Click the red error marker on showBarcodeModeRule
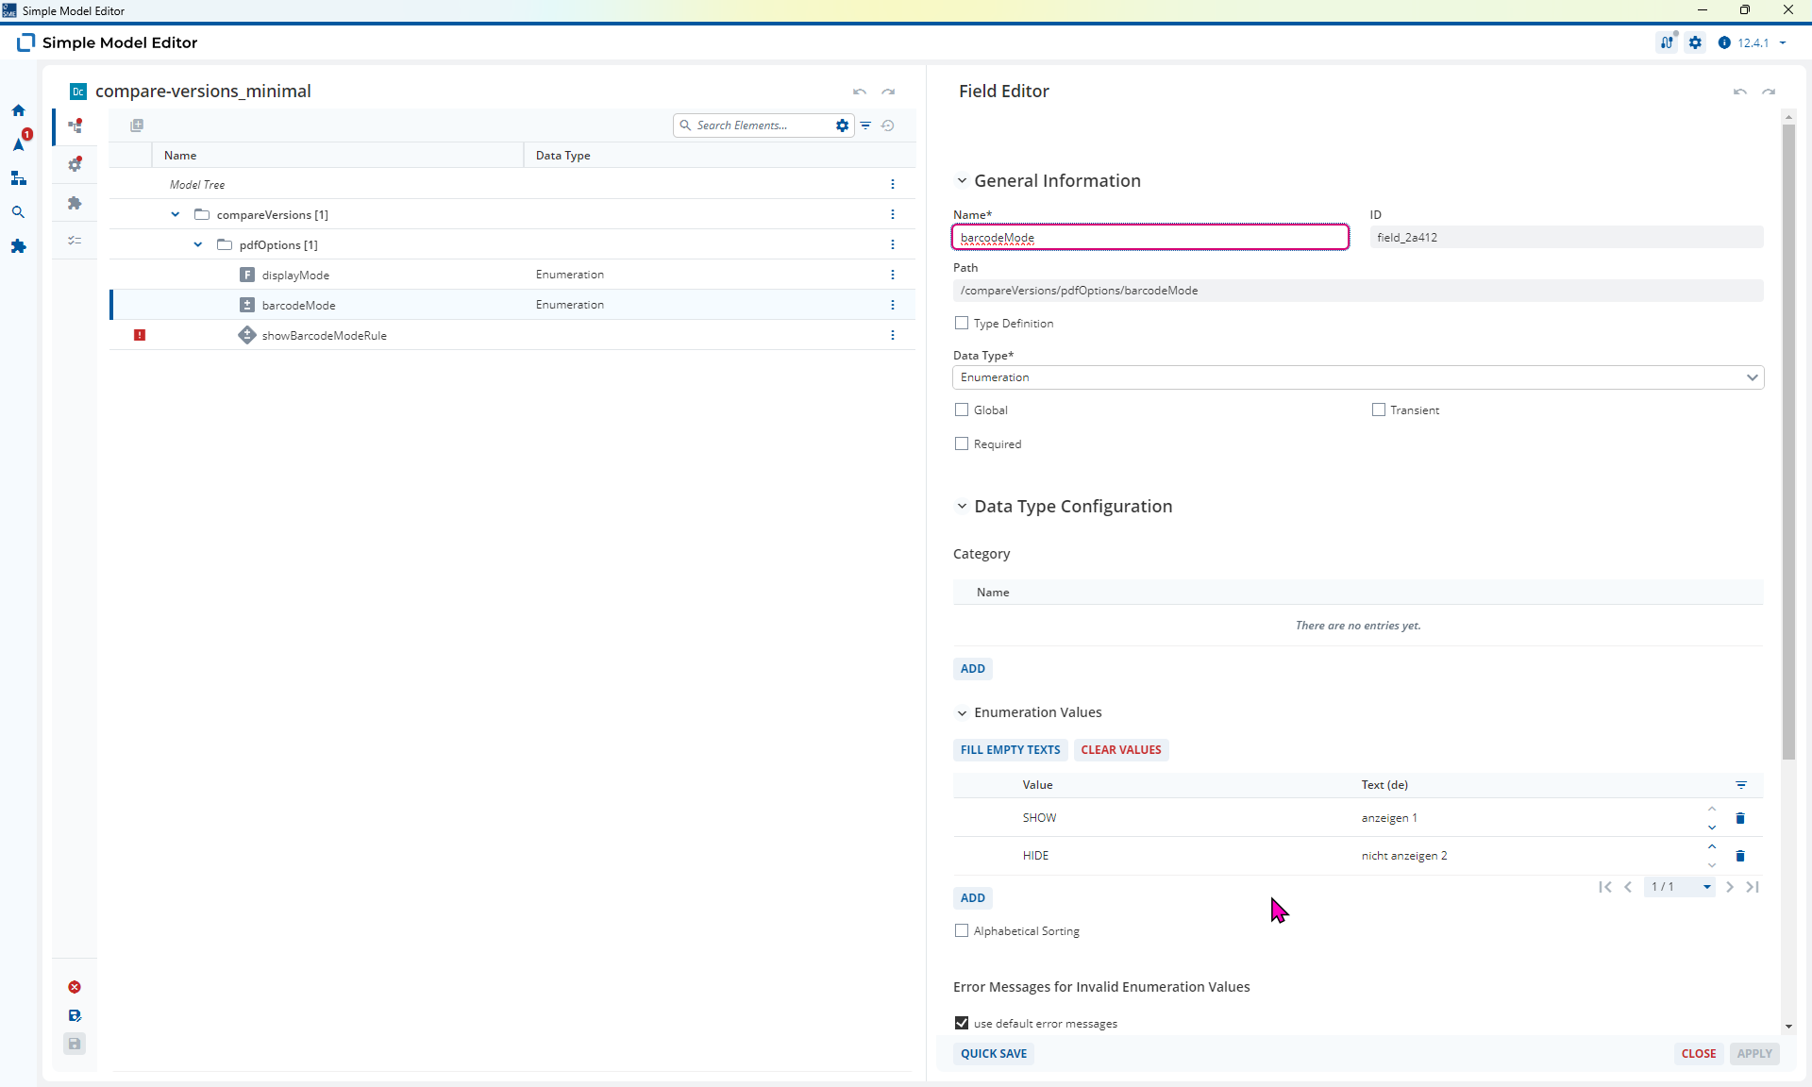 click(x=140, y=335)
